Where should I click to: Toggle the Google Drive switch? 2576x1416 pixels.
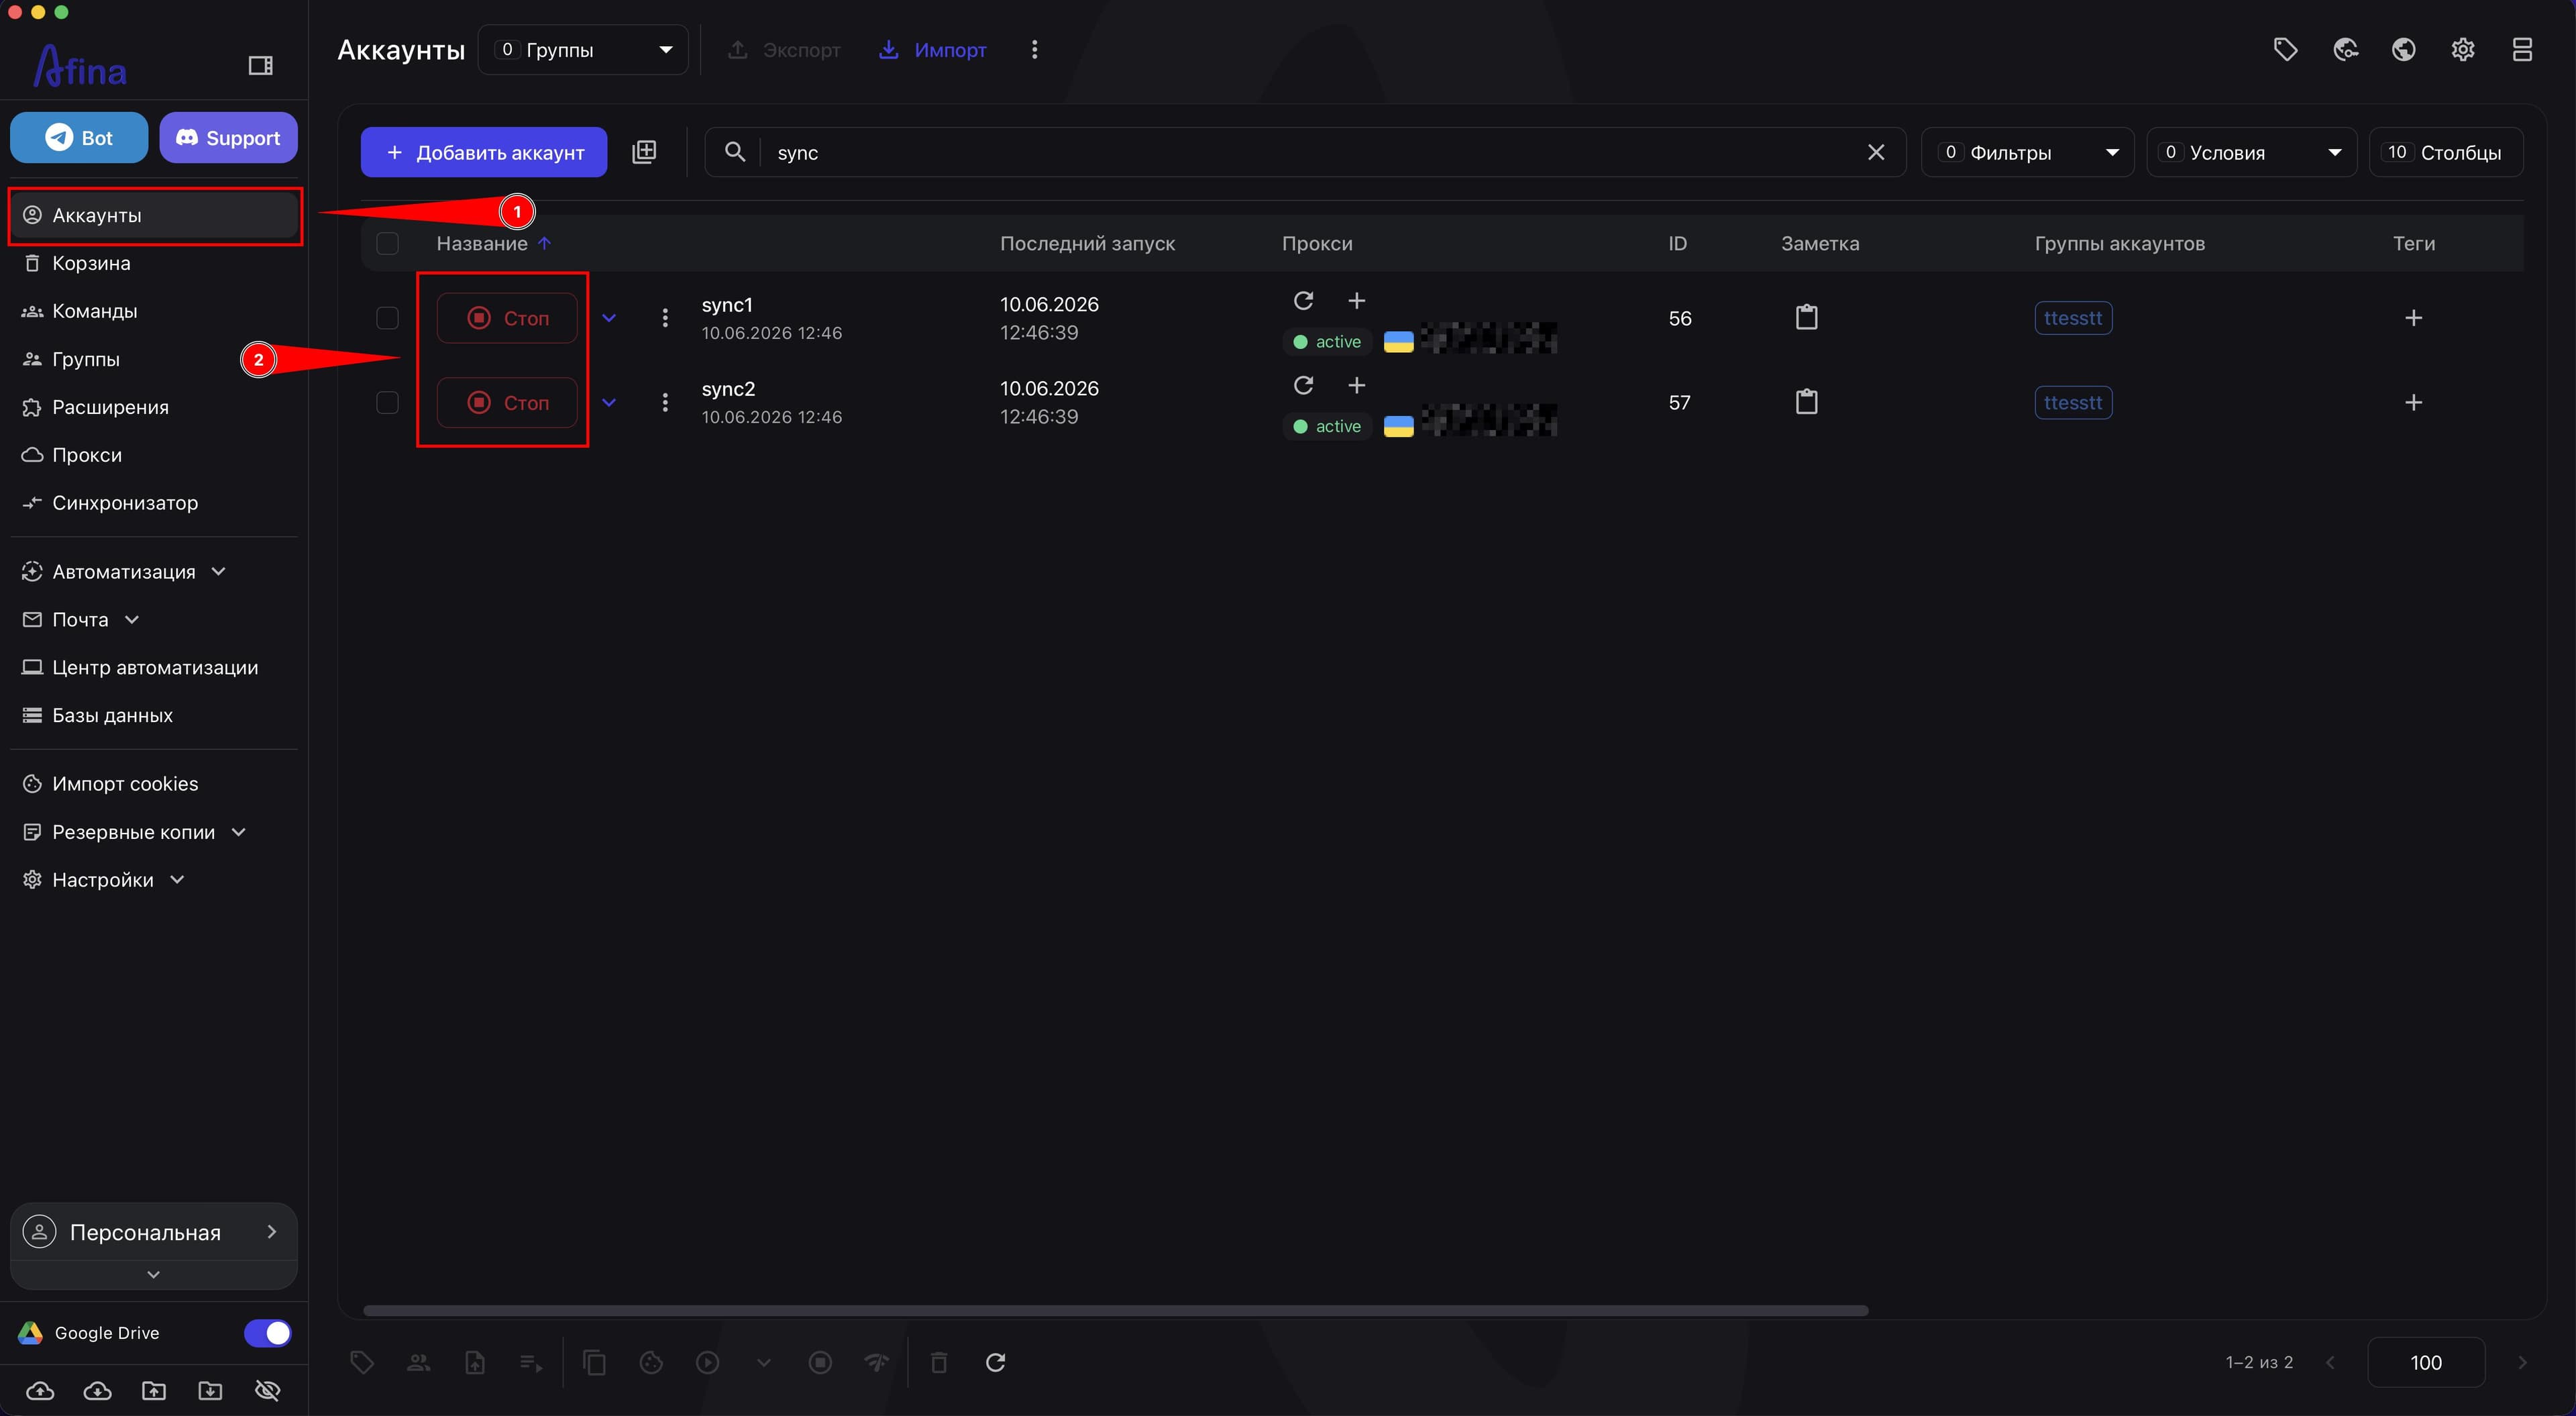pyautogui.click(x=267, y=1333)
